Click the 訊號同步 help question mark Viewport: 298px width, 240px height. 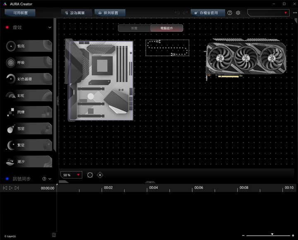coord(44,179)
